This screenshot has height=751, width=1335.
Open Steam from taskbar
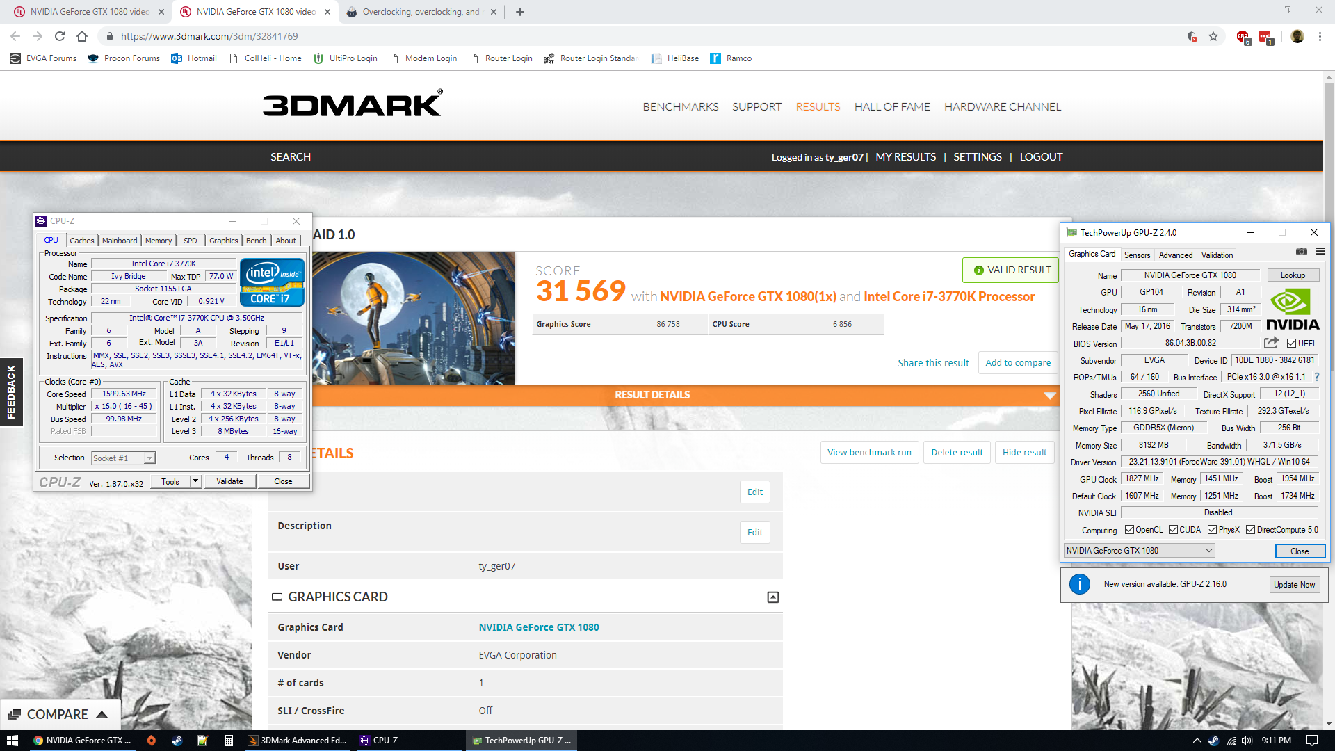point(177,741)
